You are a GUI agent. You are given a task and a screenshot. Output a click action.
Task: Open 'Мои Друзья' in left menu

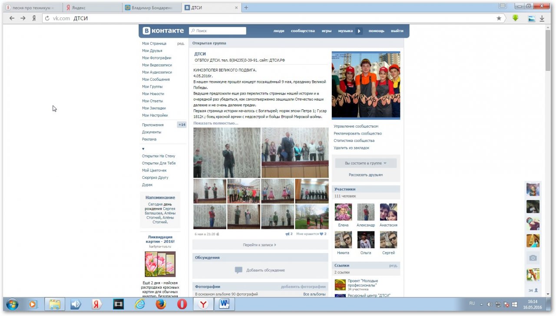(152, 51)
